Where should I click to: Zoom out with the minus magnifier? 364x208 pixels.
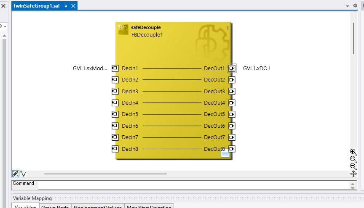(353, 166)
